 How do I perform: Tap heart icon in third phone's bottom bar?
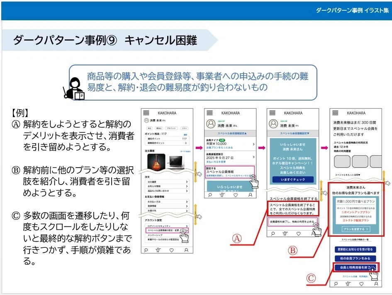(x=298, y=234)
